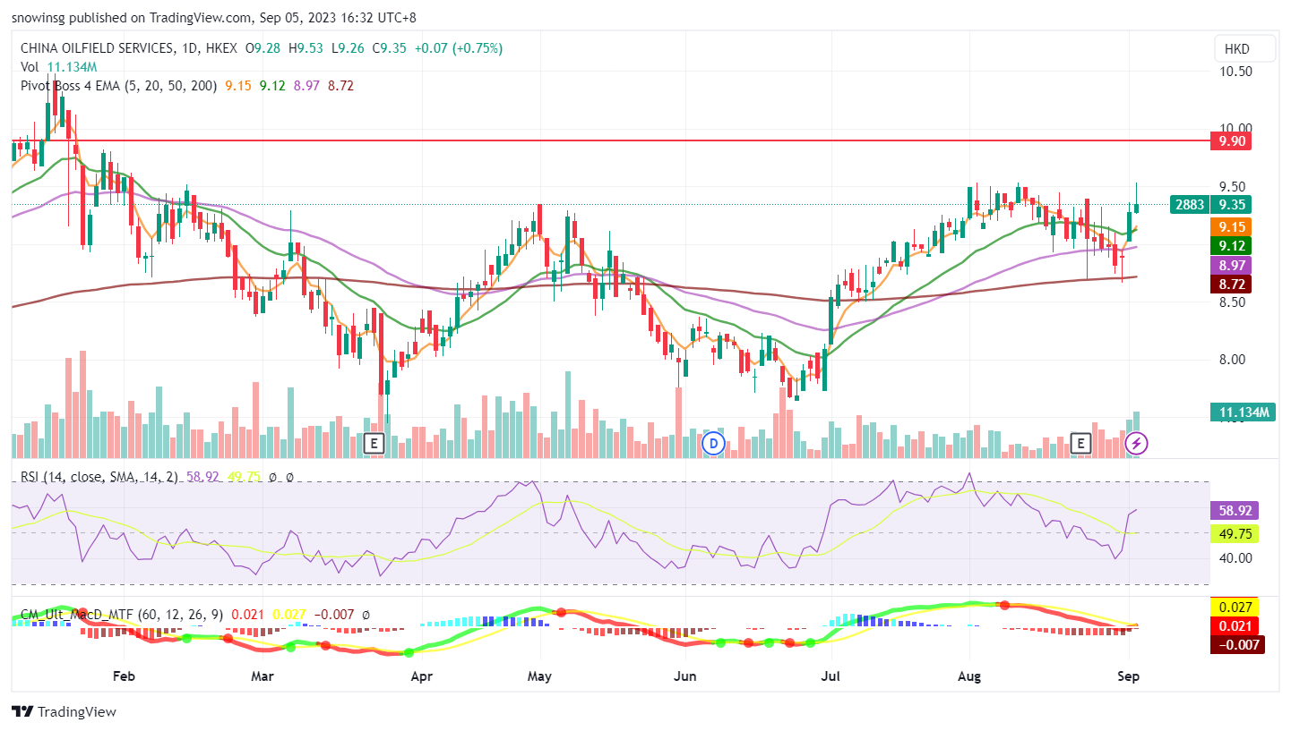Viewport: 1291px width, 731px height.
Task: Click the E earnings marker in late August
Action: tap(1081, 443)
